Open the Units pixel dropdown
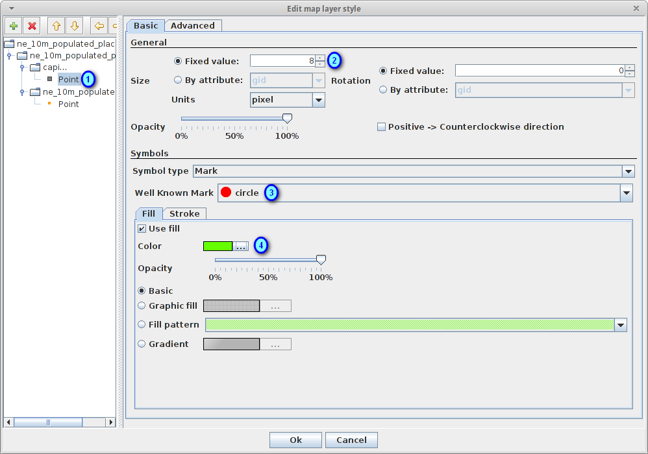This screenshot has width=648, height=454. (x=319, y=100)
